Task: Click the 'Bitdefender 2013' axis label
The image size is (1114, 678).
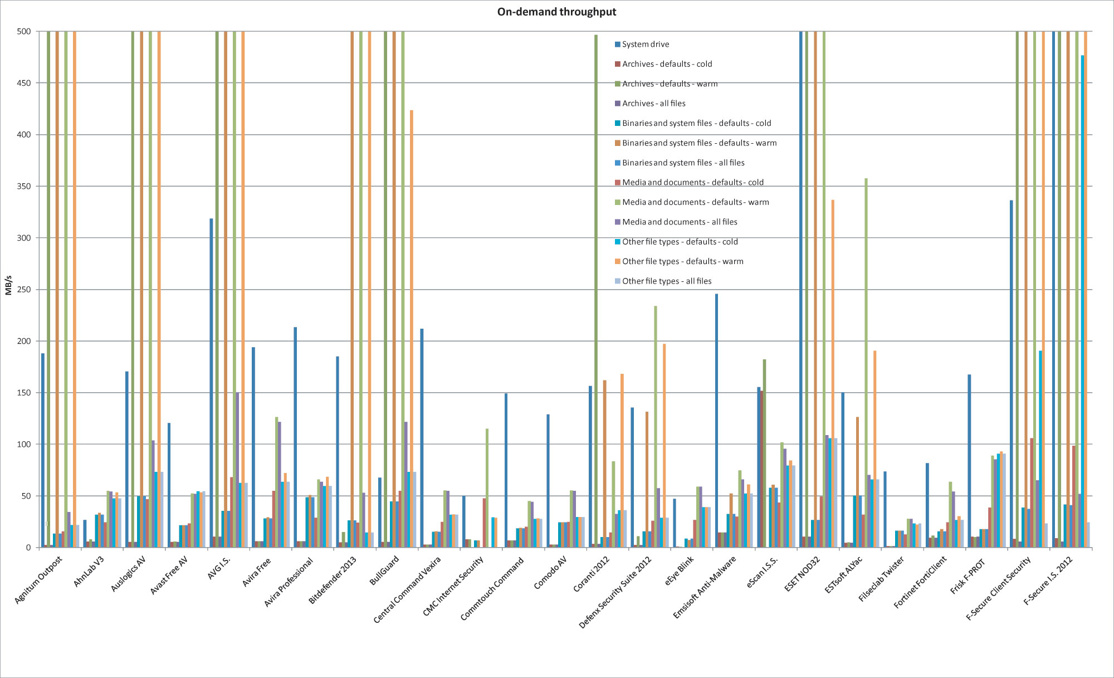Action: coord(333,579)
